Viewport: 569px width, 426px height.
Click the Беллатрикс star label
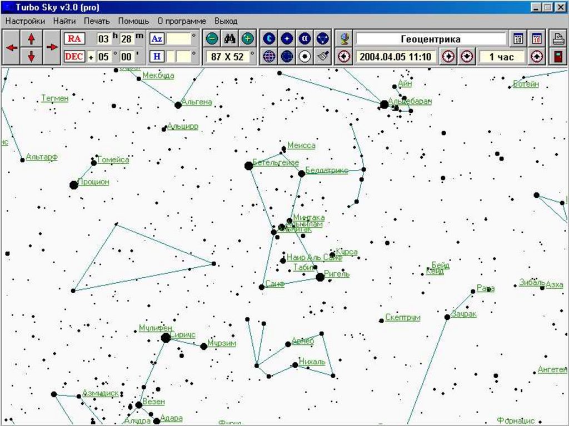click(x=327, y=170)
